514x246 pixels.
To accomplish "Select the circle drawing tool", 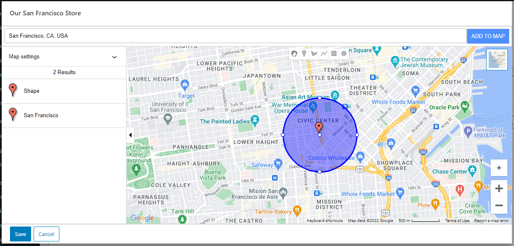I will (344, 53).
